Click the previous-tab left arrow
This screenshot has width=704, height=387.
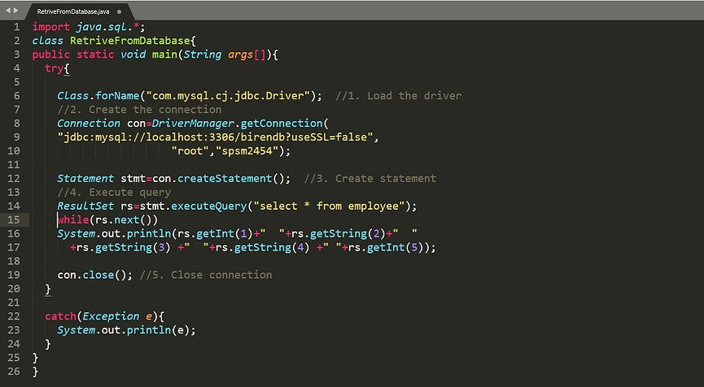(7, 11)
